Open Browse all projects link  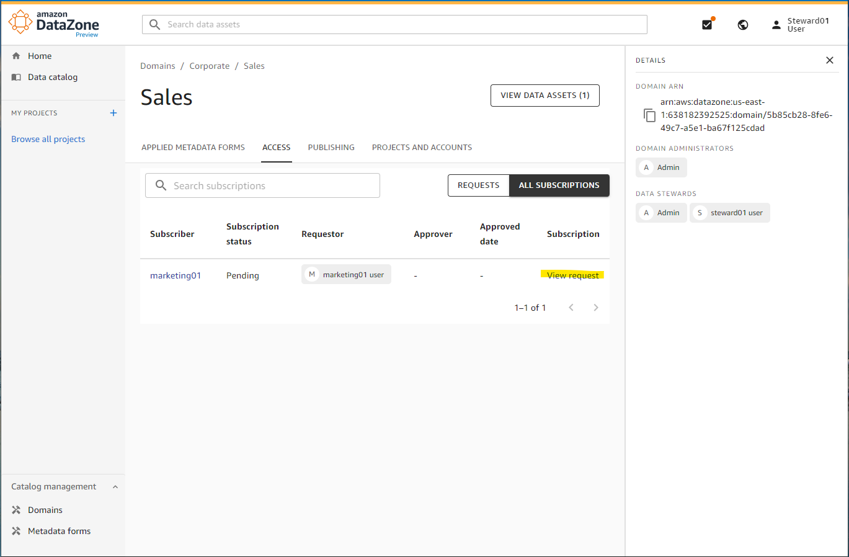[48, 139]
